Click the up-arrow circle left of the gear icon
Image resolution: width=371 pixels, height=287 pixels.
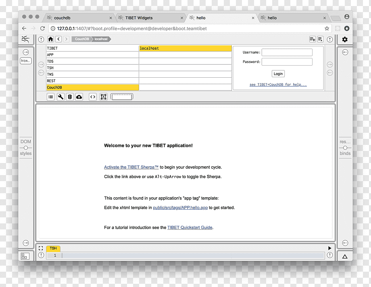click(x=330, y=39)
